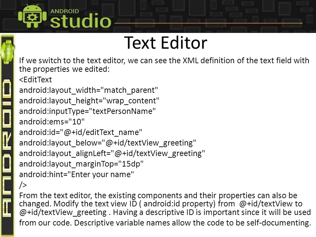Click the vertical ANDROID sidebar lettering

(x=8, y=148)
